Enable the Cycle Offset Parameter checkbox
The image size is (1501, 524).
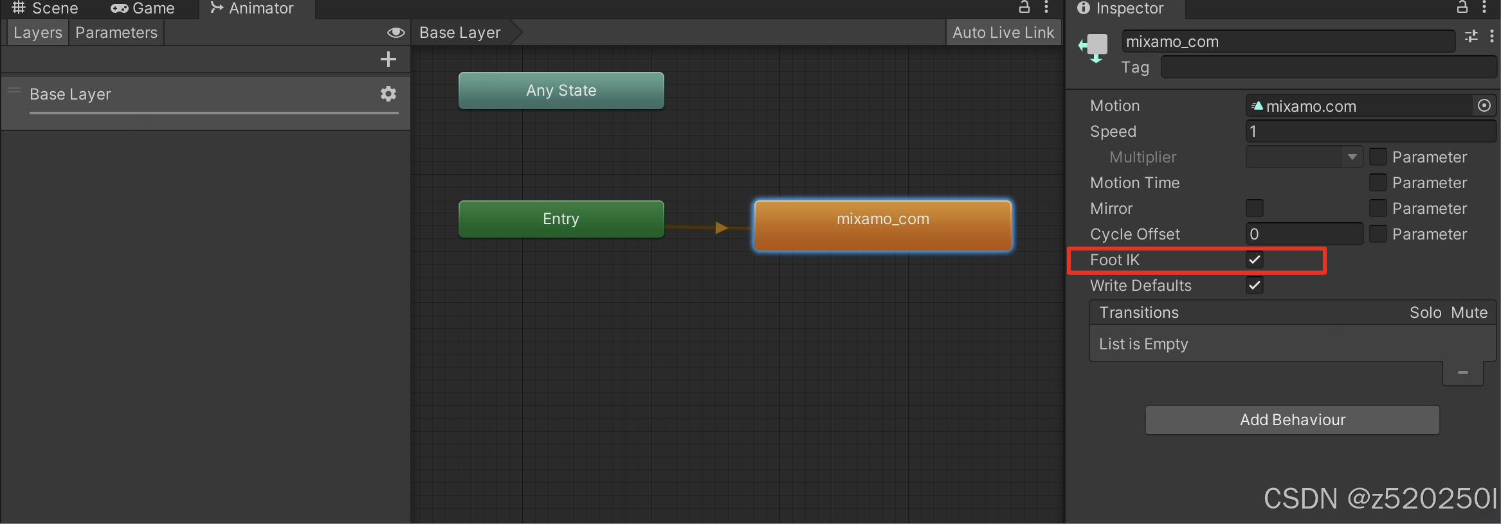[1378, 234]
